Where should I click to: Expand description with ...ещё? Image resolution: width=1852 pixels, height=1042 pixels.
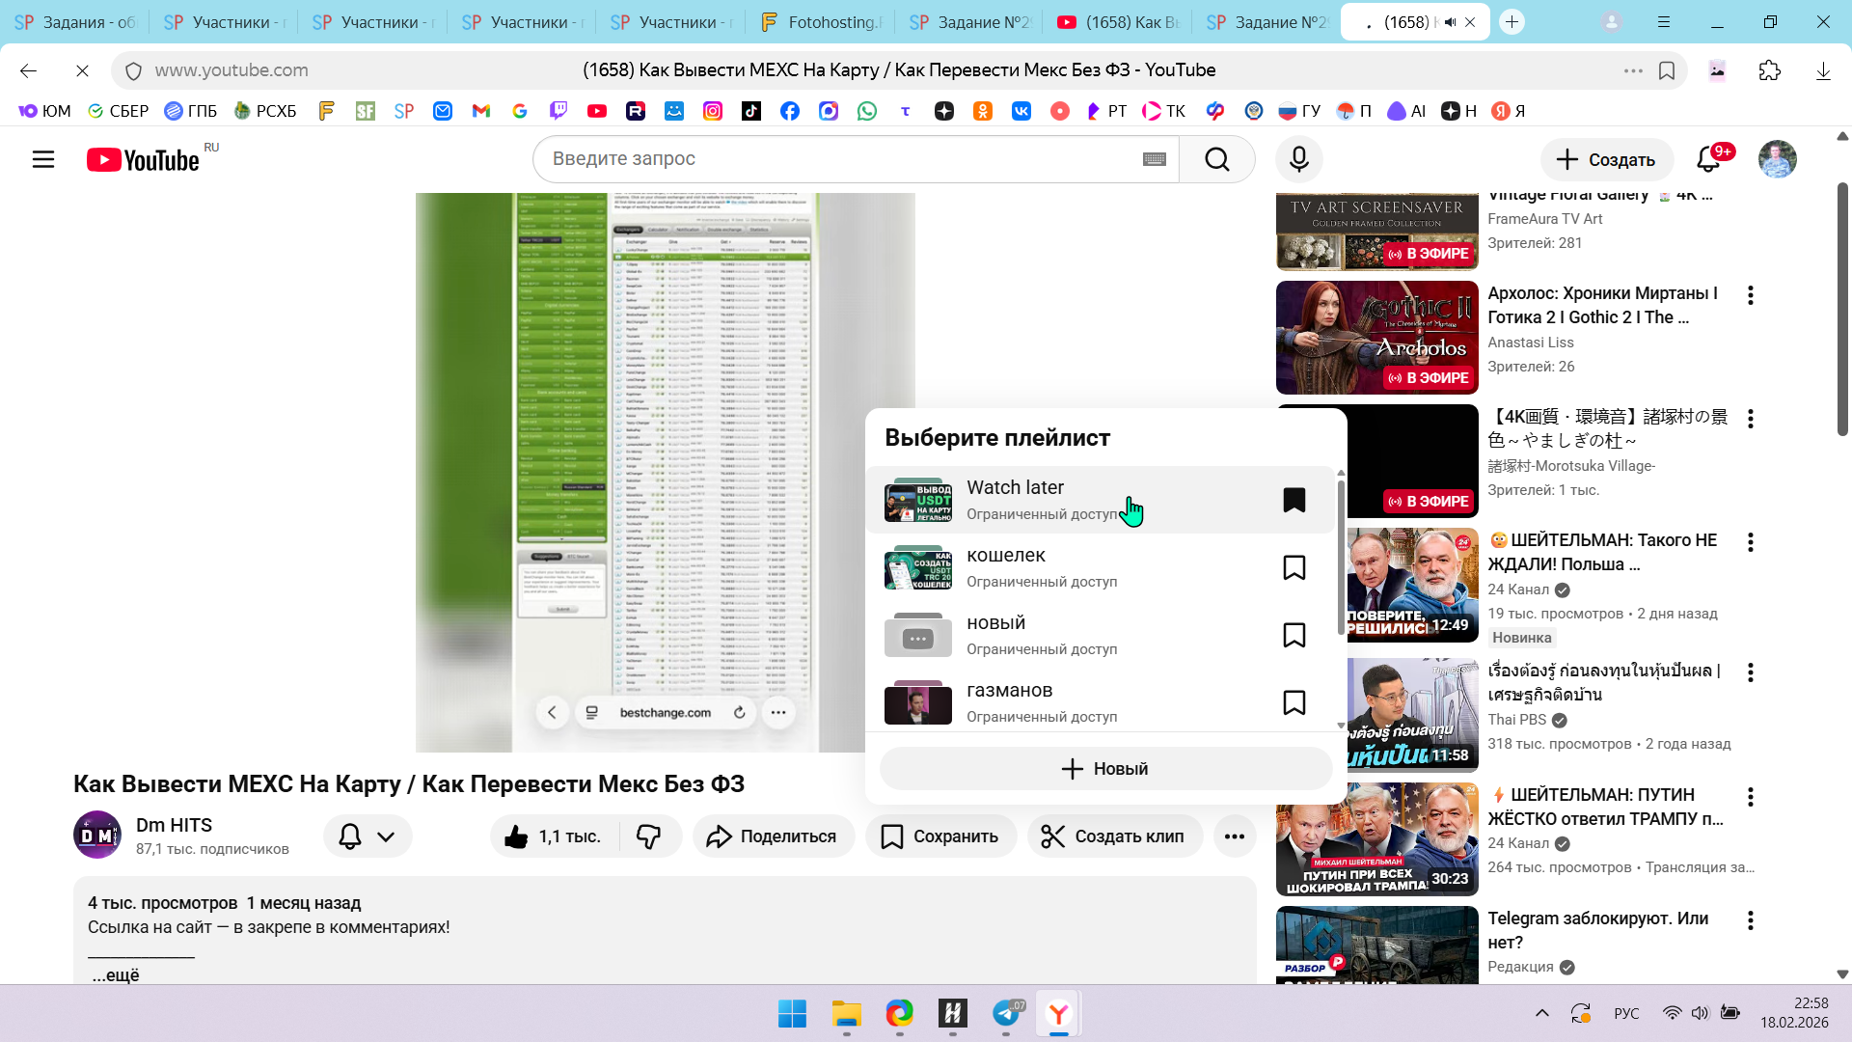point(116,975)
